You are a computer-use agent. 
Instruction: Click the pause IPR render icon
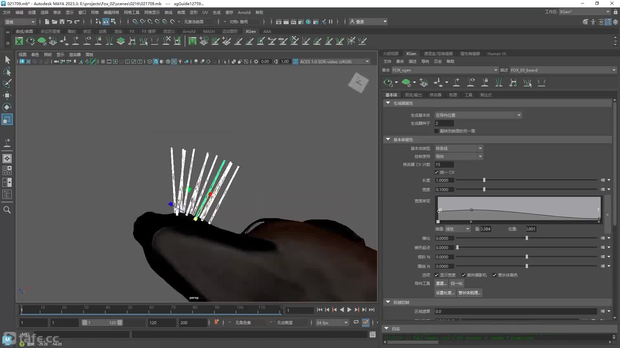click(331, 22)
